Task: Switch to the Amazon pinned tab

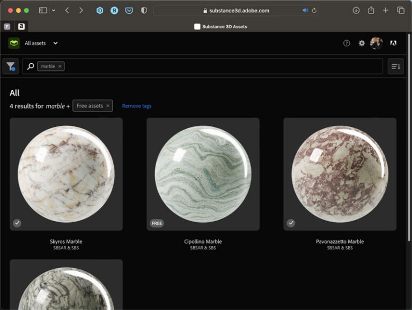Action: [21, 26]
